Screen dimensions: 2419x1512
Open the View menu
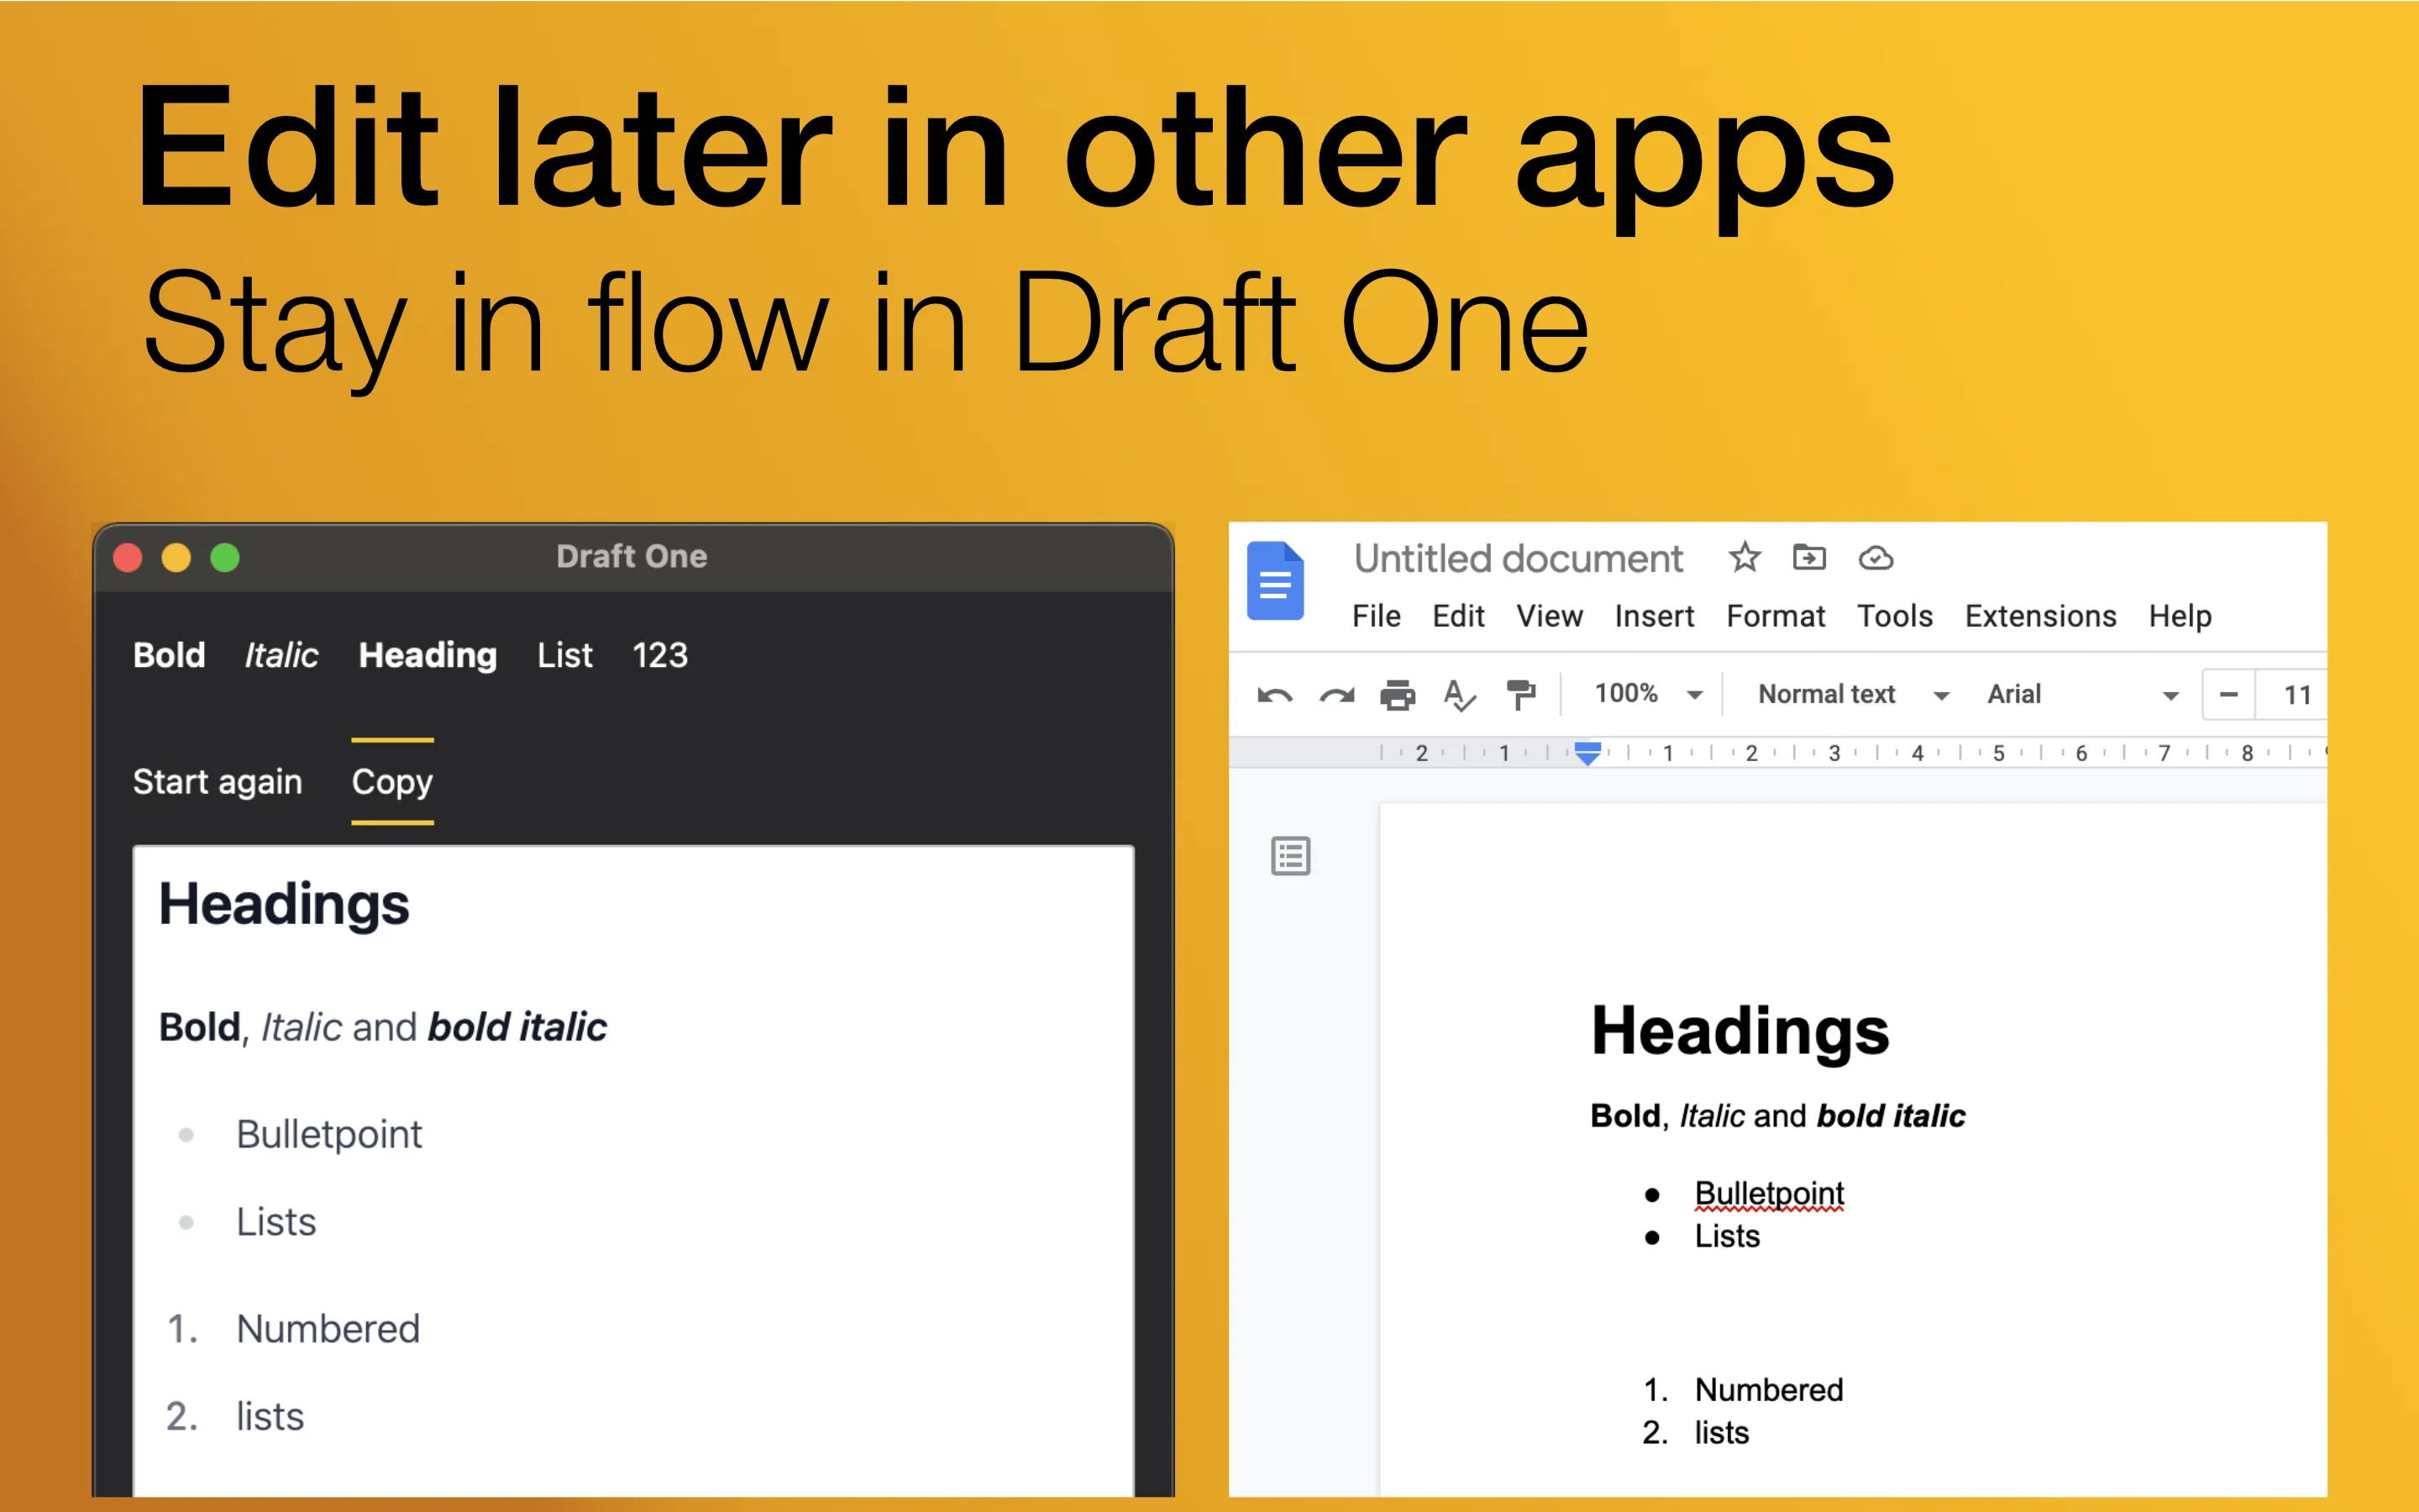(x=1548, y=616)
